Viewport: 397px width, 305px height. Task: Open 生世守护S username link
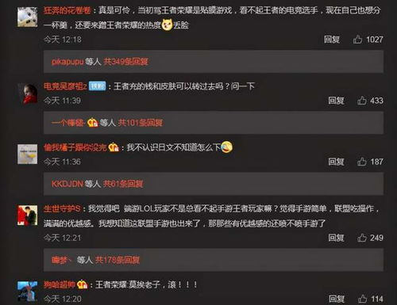coord(62,208)
